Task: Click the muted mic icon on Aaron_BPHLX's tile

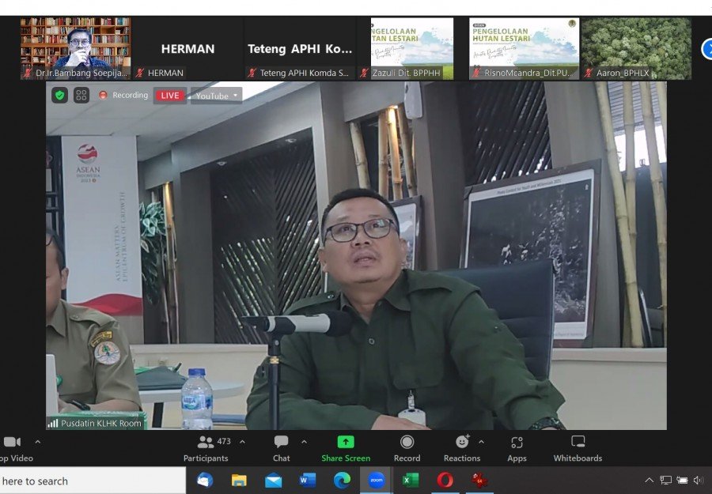Action: click(589, 73)
